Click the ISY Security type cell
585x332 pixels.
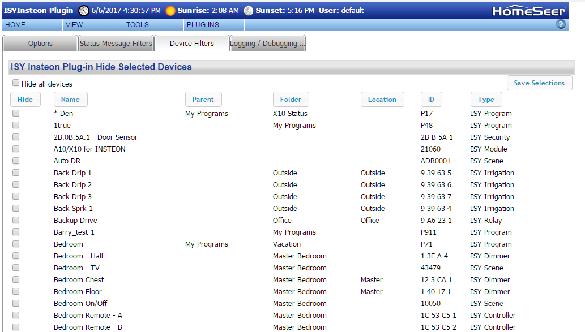(x=490, y=137)
